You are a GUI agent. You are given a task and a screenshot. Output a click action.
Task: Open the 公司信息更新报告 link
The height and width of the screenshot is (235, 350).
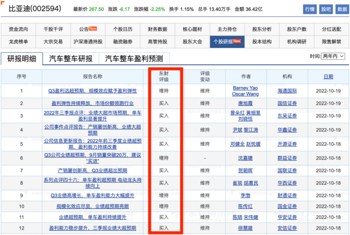(x=93, y=144)
